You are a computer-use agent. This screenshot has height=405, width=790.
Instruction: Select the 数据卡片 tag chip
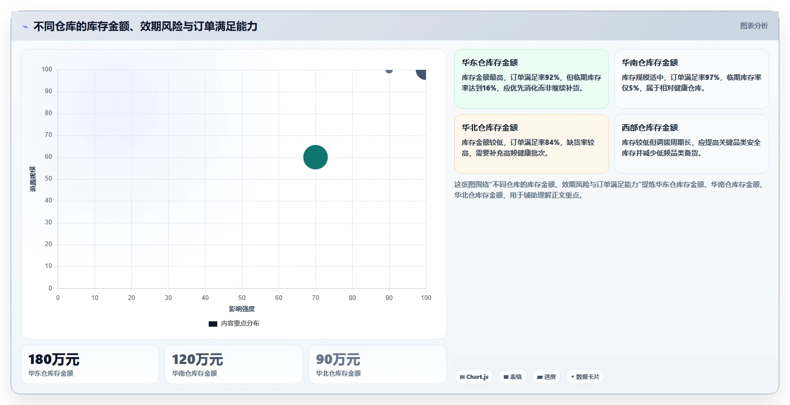[x=584, y=377]
